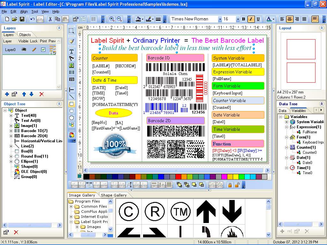Viewport: 327px width, 245px height.
Task: Choose the Barcode 1D tool
Action: click(72, 72)
